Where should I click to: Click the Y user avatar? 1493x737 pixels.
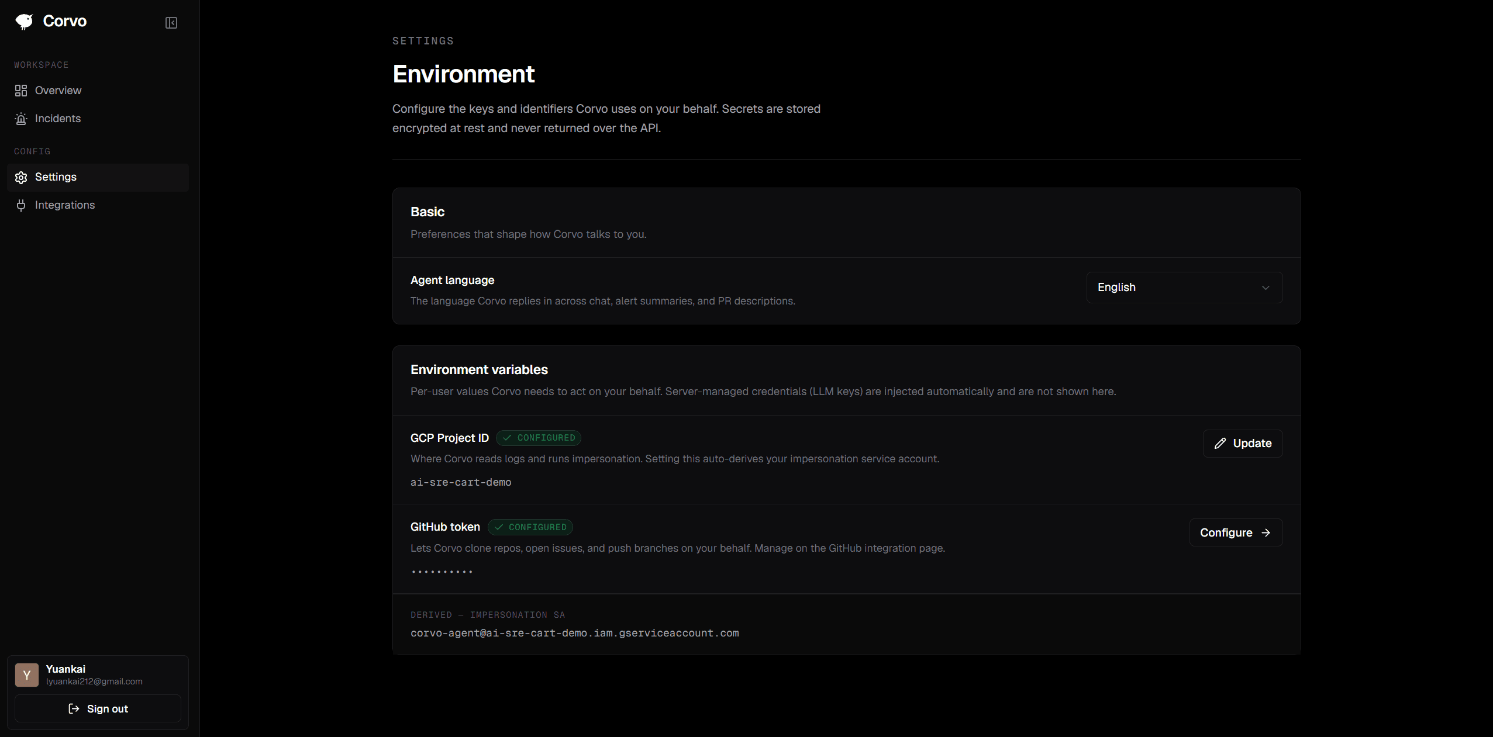[x=27, y=675]
